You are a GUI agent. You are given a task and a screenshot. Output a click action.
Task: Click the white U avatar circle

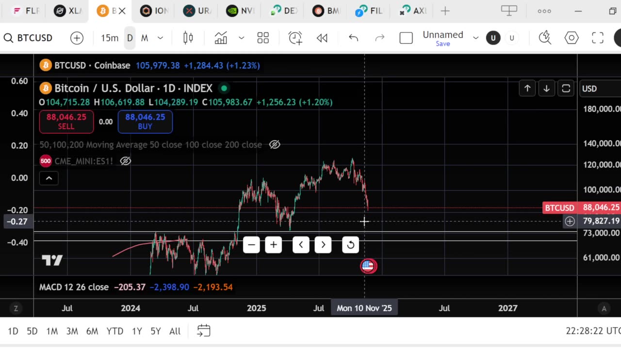tap(512, 38)
